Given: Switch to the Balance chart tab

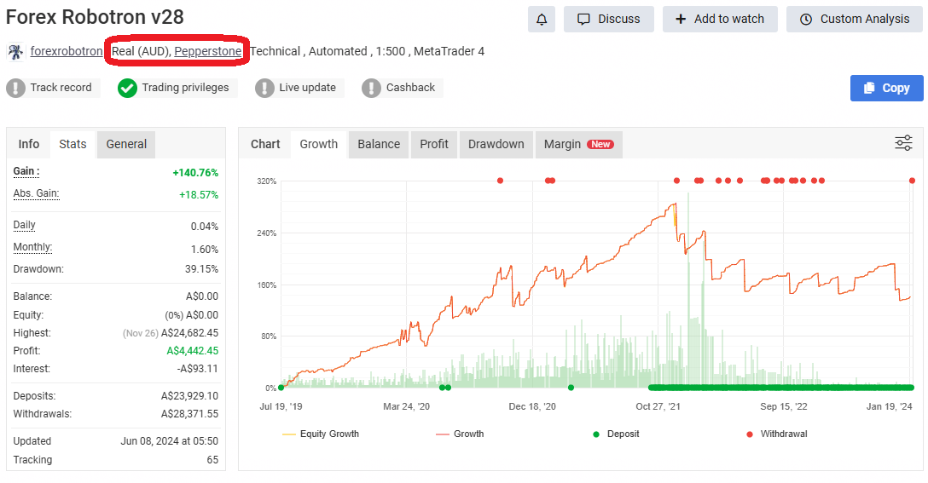Looking at the screenshot, I should pos(379,144).
